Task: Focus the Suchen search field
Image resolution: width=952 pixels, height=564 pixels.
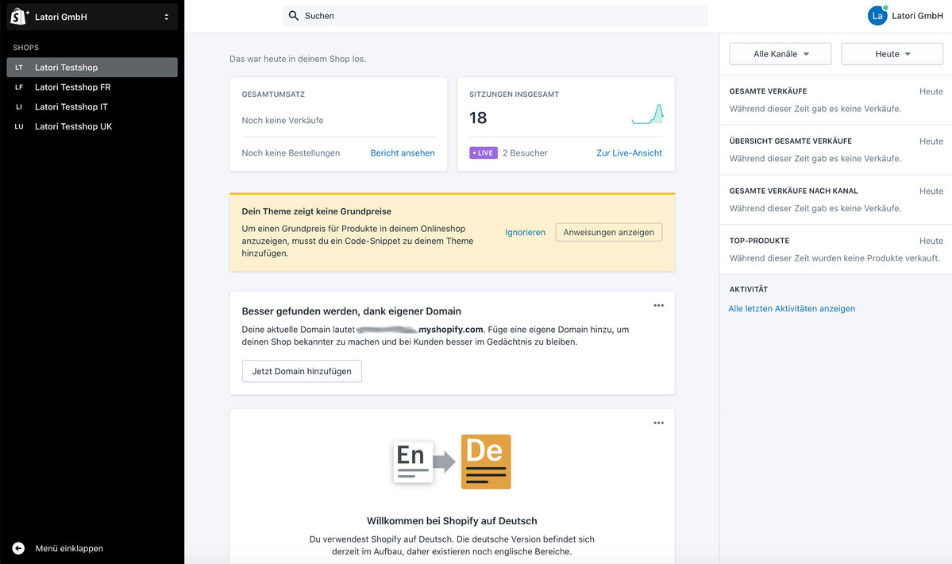Action: click(x=495, y=16)
